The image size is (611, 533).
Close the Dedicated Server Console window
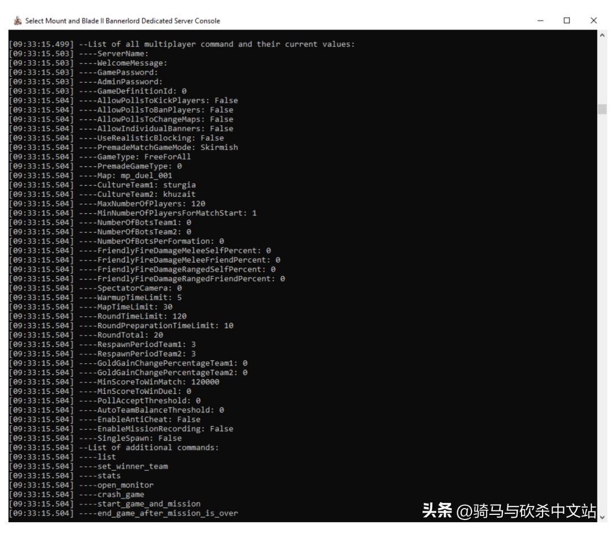point(593,20)
